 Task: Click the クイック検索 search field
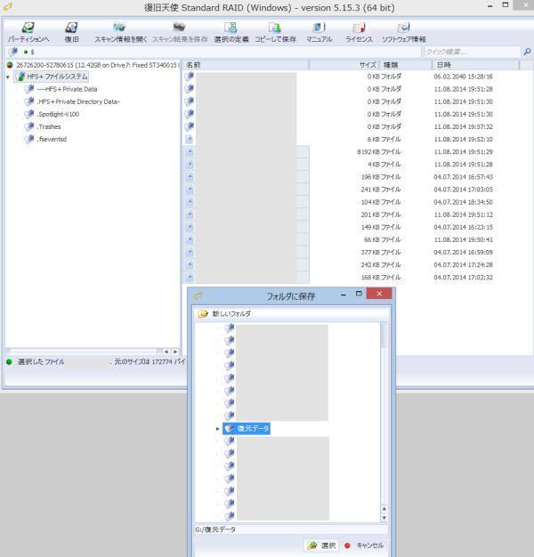pyautogui.click(x=472, y=52)
